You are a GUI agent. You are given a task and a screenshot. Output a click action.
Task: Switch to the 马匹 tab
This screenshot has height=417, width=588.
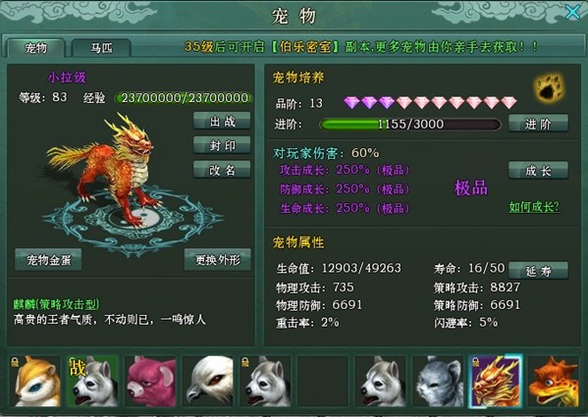[x=101, y=48]
